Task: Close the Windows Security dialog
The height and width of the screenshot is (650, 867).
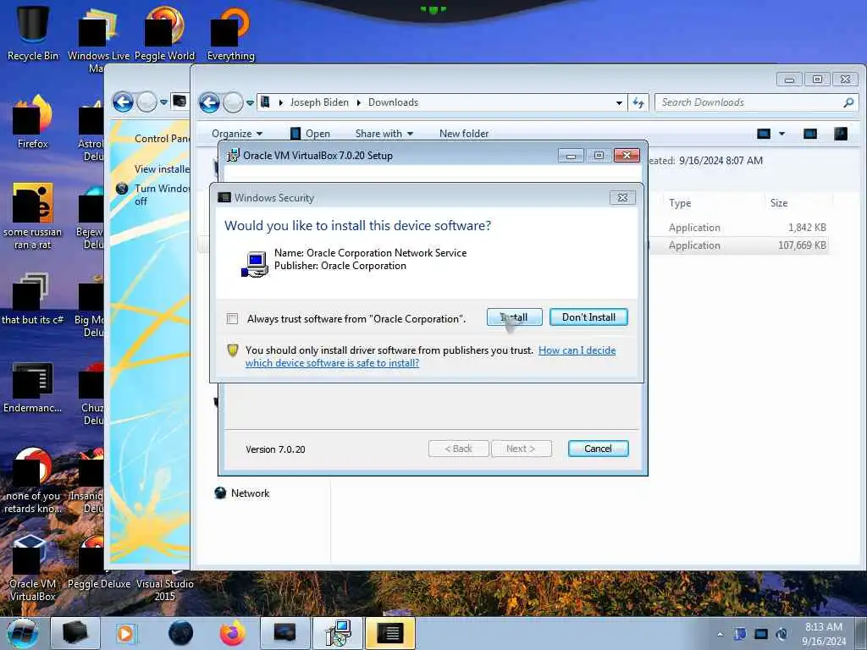Action: [622, 198]
